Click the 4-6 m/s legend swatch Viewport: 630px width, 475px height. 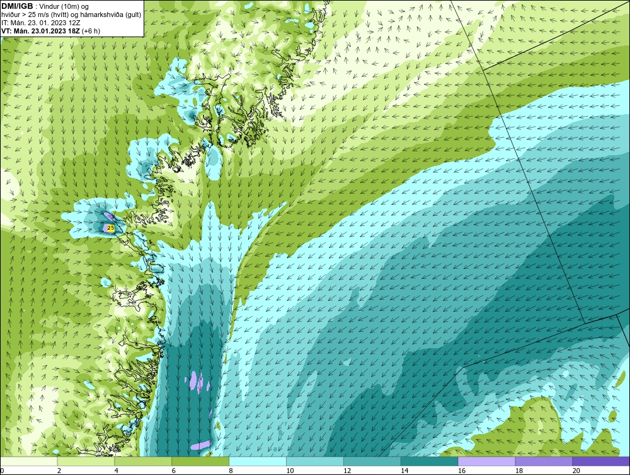tap(143, 461)
